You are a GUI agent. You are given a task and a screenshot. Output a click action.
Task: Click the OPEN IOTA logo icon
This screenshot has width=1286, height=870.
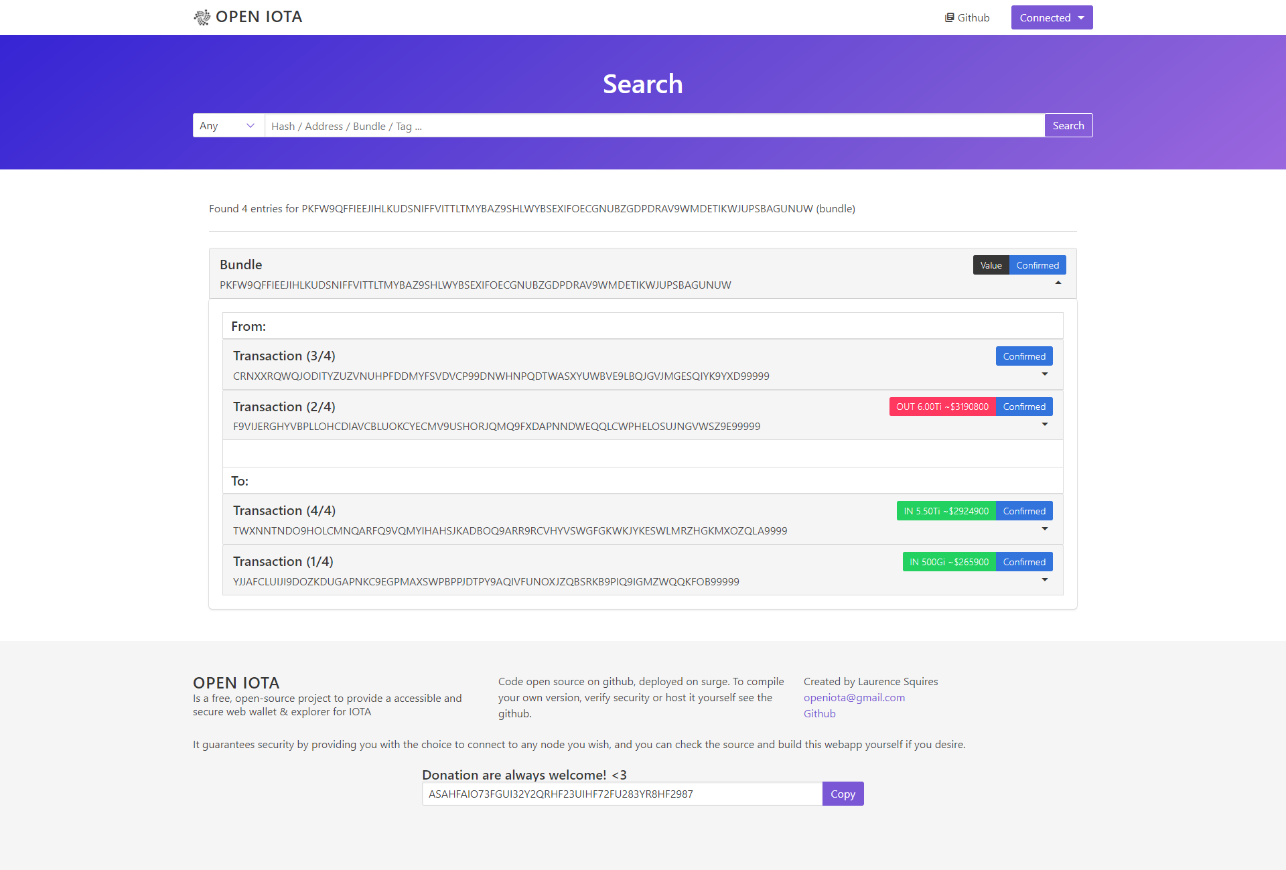click(x=202, y=17)
